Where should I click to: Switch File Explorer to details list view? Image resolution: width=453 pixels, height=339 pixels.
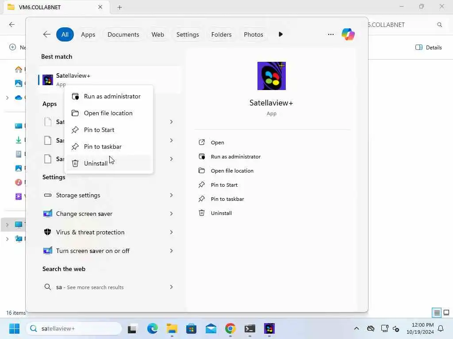[437, 313]
